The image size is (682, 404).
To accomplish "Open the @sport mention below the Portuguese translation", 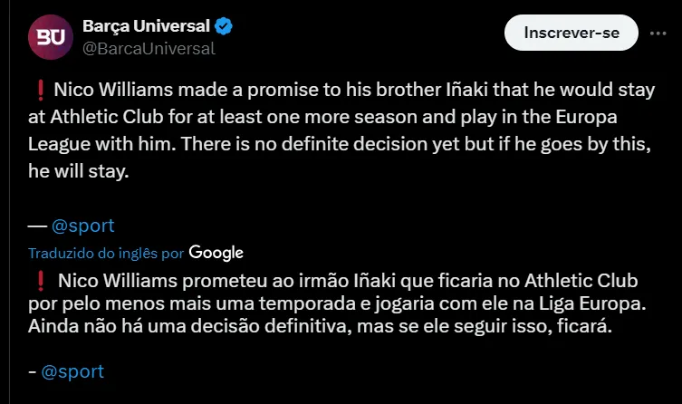I will click(72, 370).
